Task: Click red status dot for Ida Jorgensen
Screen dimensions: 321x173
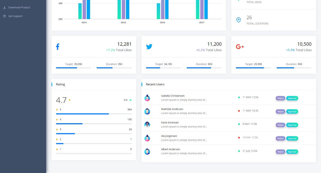Action: [239, 138]
